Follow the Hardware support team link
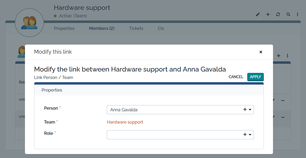The height and width of the screenshot is (158, 306). pos(125,122)
